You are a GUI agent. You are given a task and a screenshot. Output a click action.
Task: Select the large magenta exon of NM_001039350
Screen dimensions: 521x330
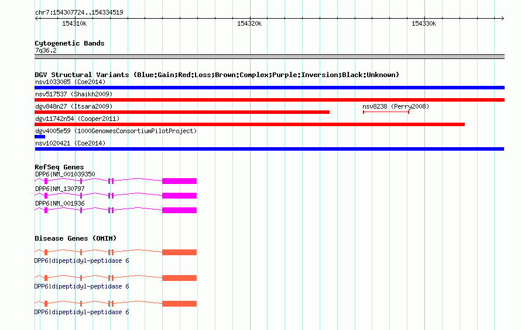pyautogui.click(x=180, y=181)
